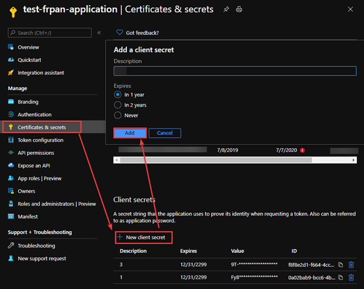Viewport: 364px width, 289px height.
Task: Click the ID f8f8e2d1-f664-4cc...
Action: [311, 264]
